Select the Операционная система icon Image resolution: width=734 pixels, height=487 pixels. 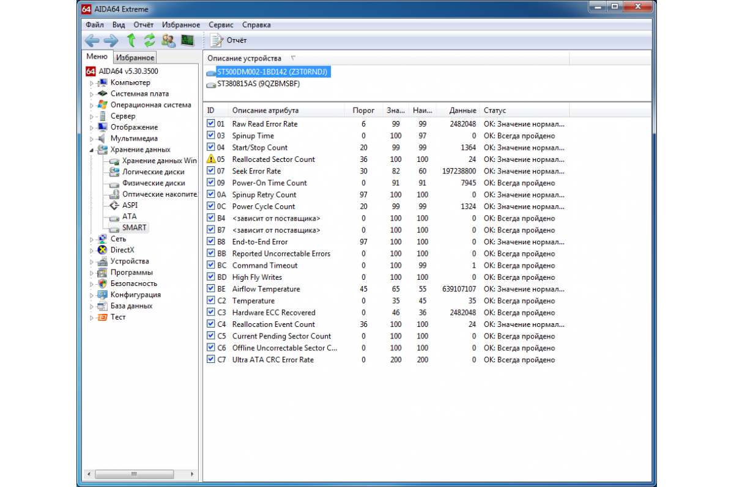coord(103,104)
